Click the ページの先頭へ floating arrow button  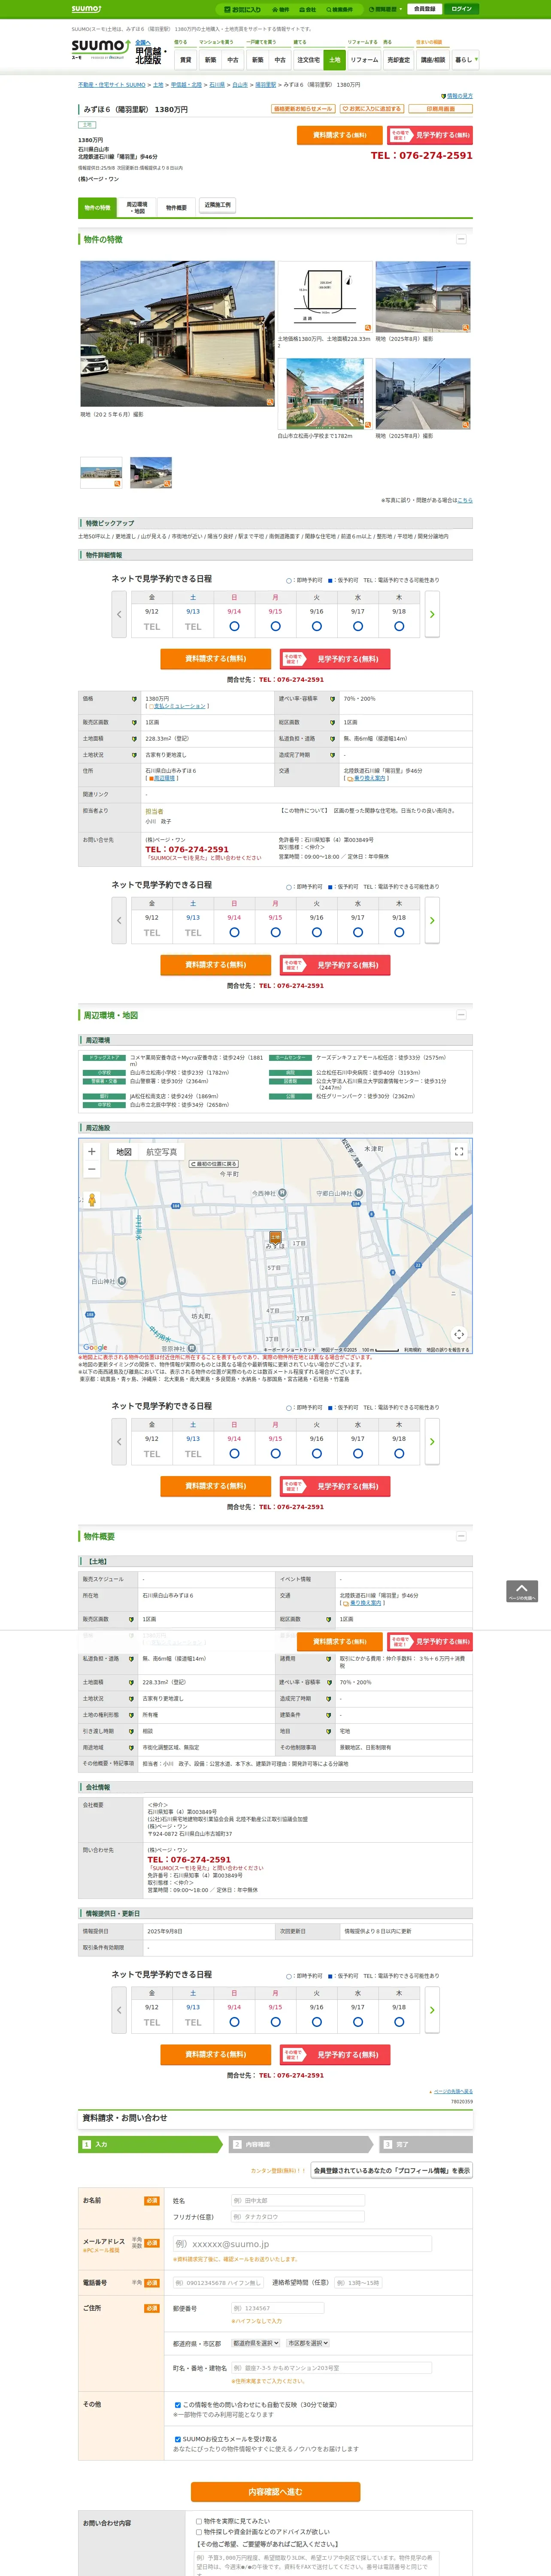tap(522, 1591)
